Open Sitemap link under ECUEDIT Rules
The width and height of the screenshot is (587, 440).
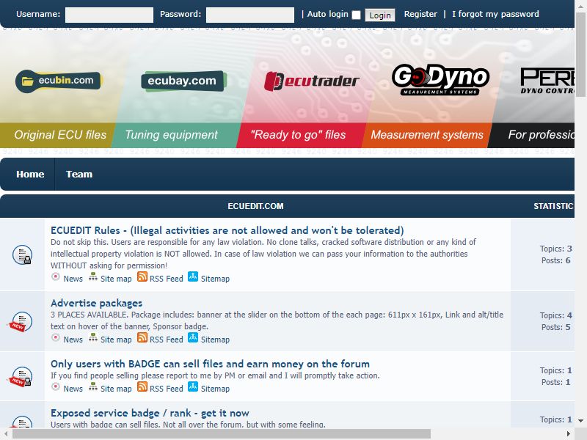click(x=215, y=279)
